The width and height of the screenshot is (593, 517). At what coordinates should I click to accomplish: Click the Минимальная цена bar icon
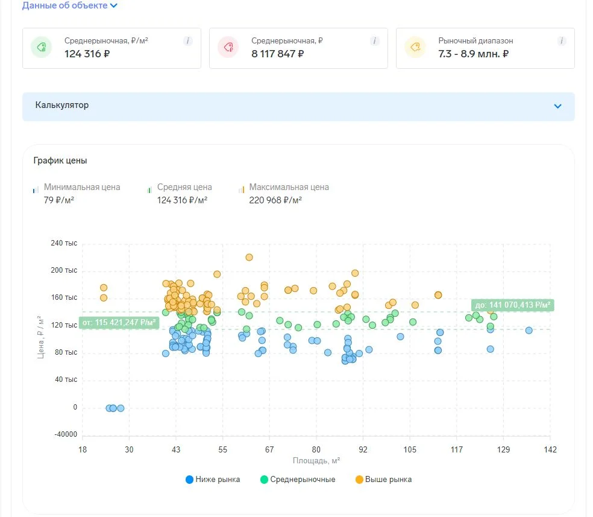coord(36,189)
